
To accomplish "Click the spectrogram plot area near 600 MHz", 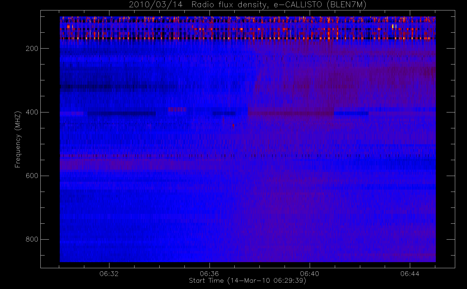I will [248, 176].
